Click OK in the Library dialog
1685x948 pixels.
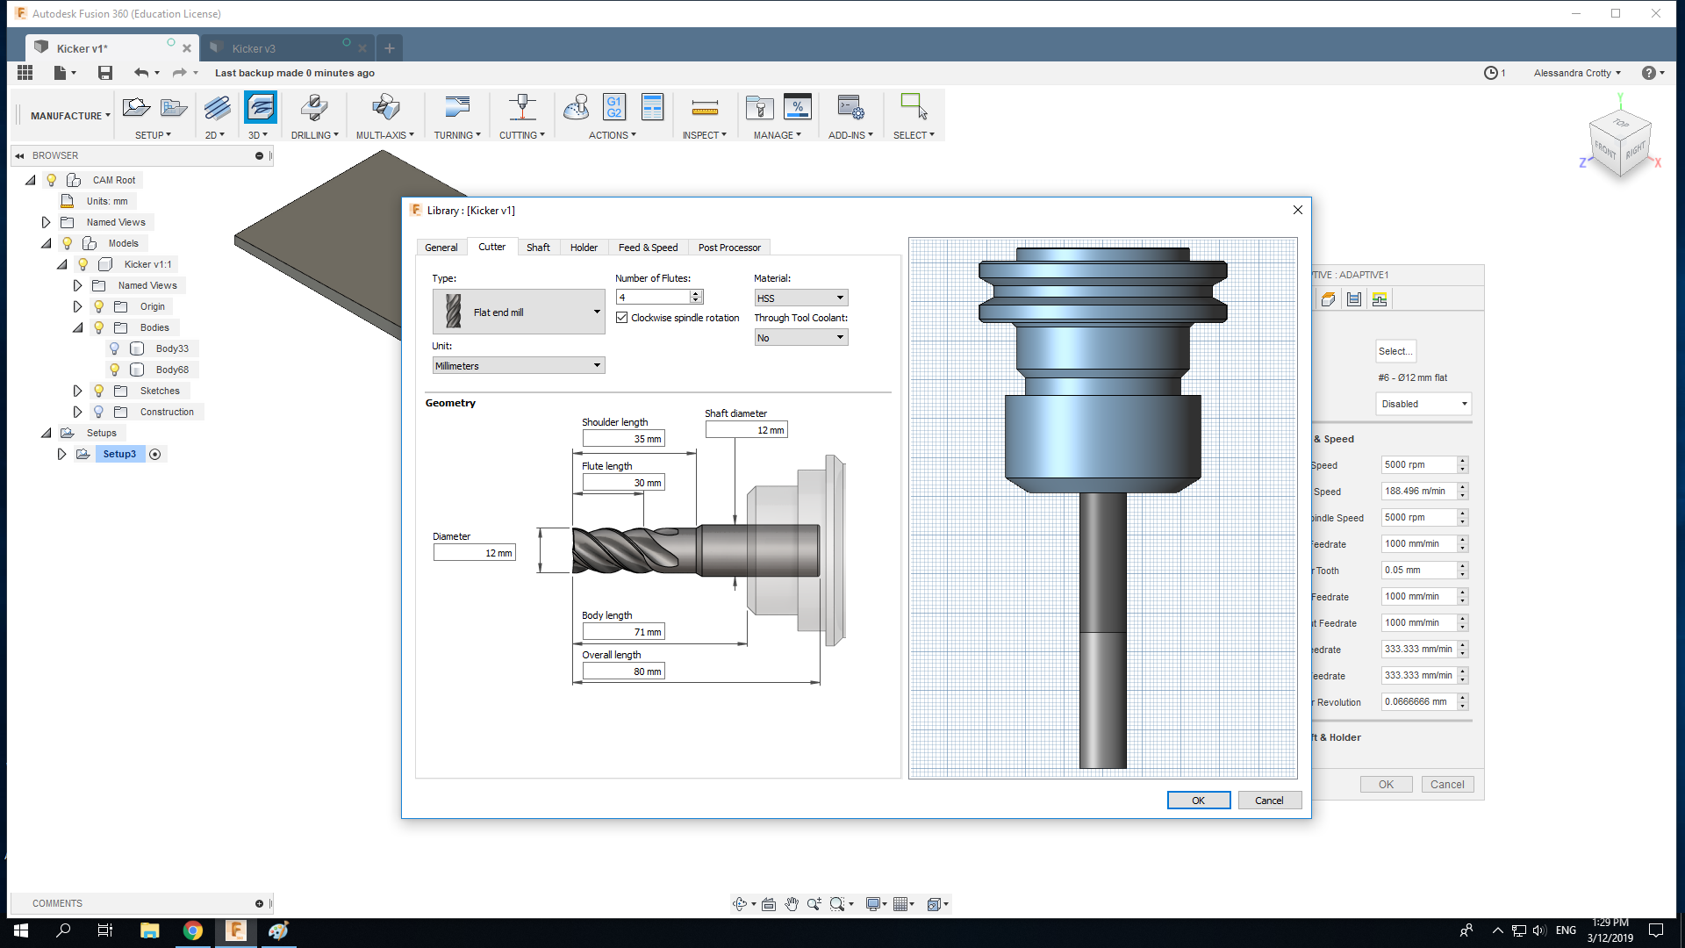(x=1198, y=801)
